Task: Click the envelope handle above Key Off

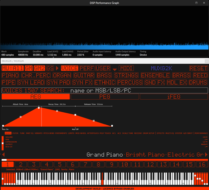Action: 75,115
